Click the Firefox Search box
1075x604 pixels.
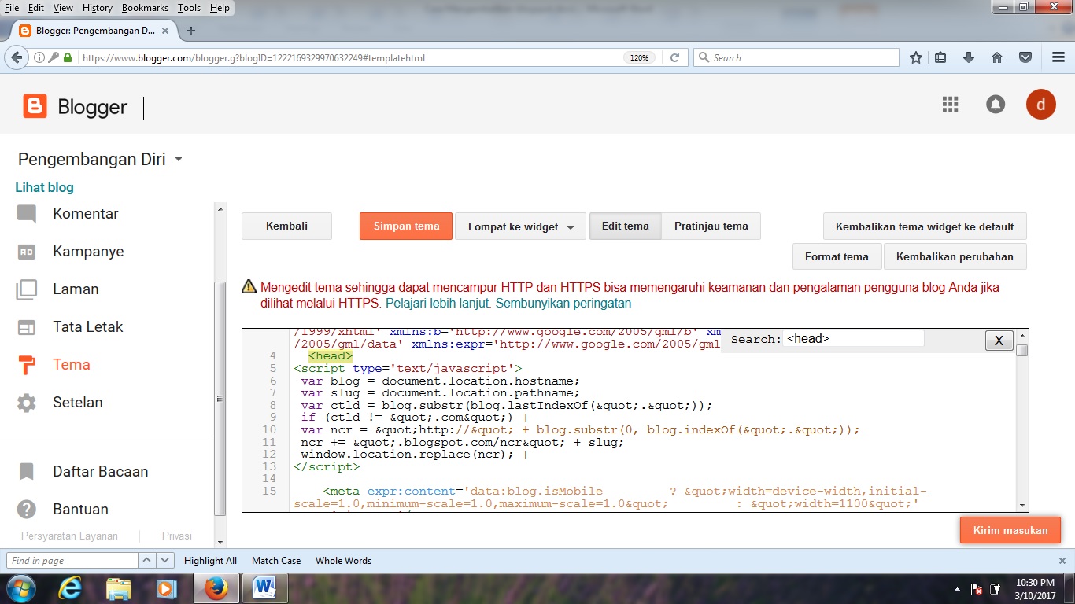pyautogui.click(x=796, y=57)
